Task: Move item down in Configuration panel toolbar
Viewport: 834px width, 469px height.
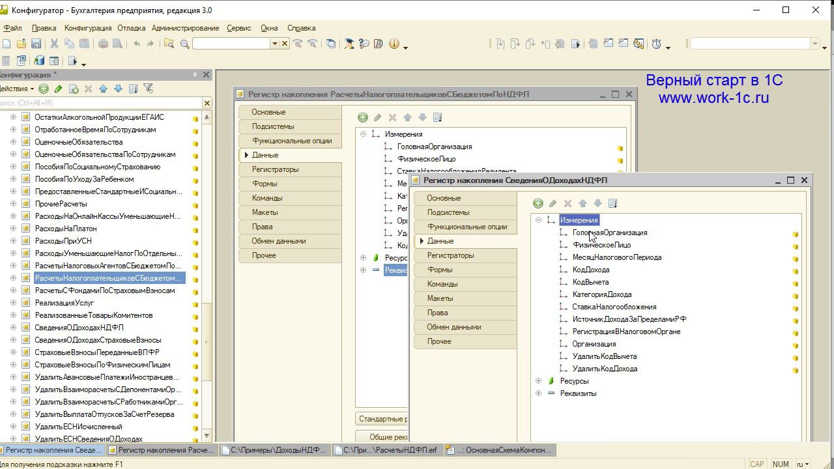Action: [118, 89]
